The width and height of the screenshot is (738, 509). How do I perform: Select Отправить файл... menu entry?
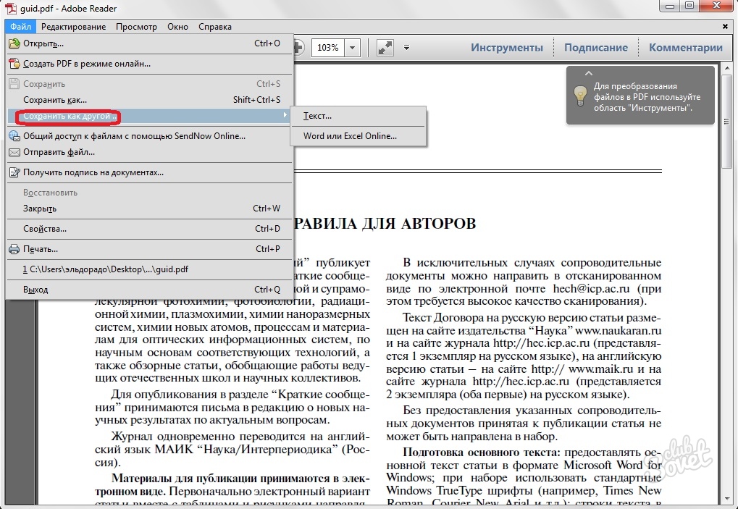[148, 152]
